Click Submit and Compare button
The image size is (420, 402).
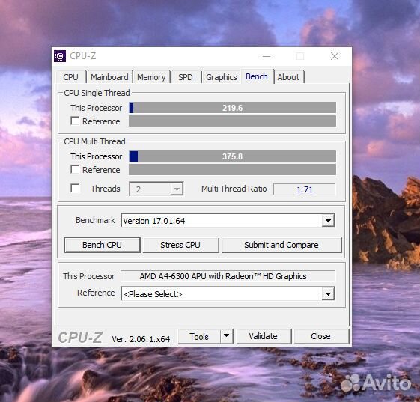click(281, 245)
